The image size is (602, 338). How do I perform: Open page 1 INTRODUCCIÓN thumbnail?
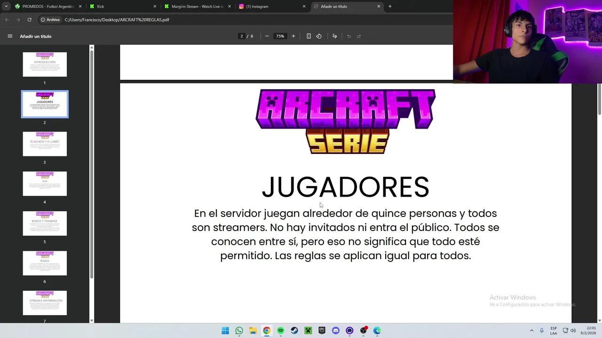(45, 64)
